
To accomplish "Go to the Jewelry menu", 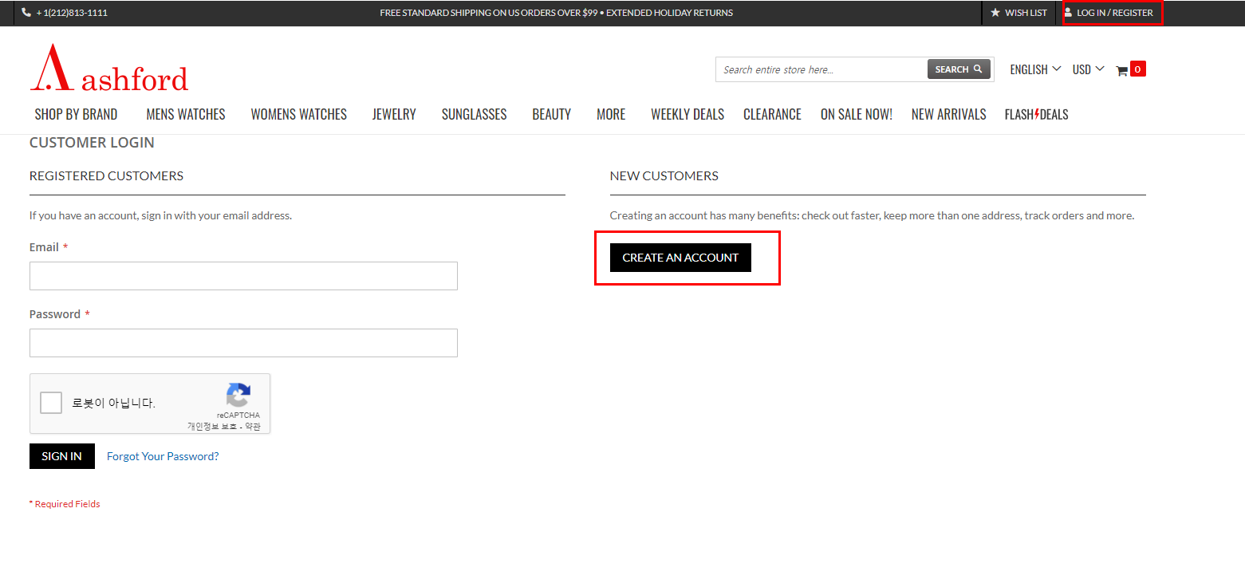I will 394,114.
